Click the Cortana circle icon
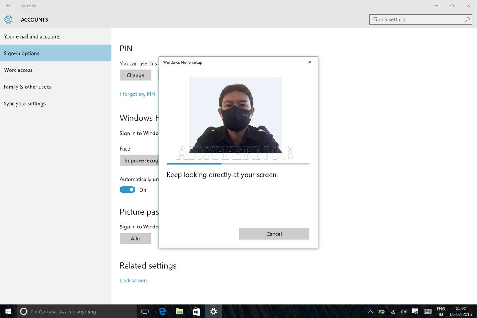Image resolution: width=477 pixels, height=318 pixels. tap(24, 311)
